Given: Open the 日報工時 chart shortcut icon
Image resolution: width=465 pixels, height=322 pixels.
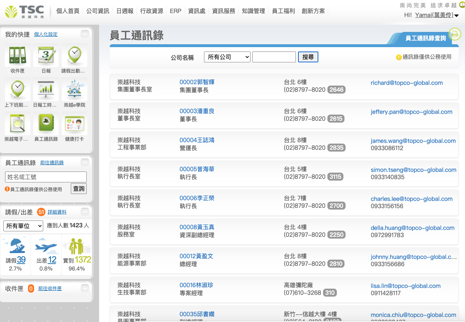Looking at the screenshot, I should [46, 90].
